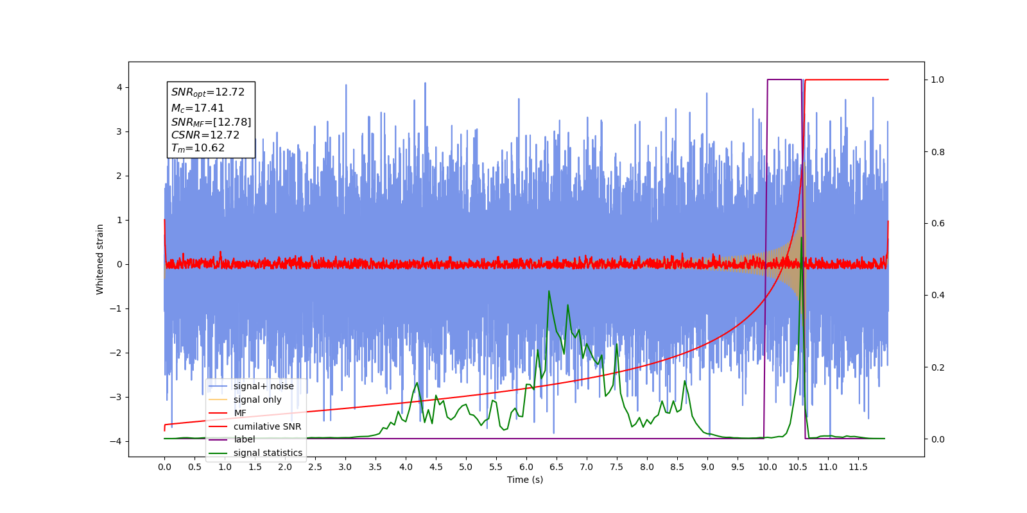The width and height of the screenshot is (1027, 513).
Task: Click the 'Time (s)' x-axis label
Action: click(x=525, y=480)
